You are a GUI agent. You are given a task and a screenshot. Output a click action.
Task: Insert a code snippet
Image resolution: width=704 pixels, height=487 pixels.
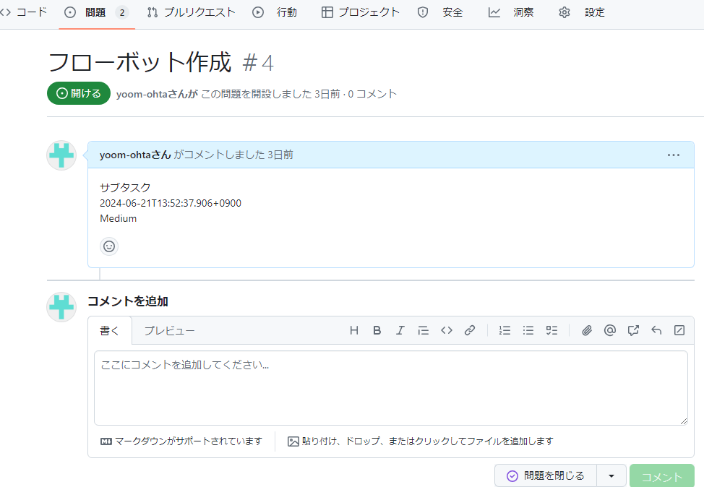[x=446, y=330]
